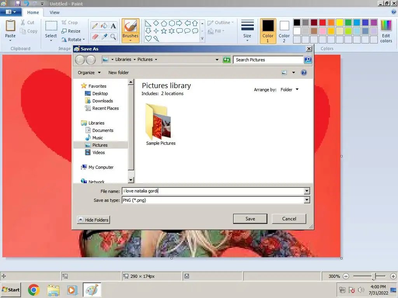
Task: Expand the shapes gallery more arrow
Action: click(x=202, y=39)
